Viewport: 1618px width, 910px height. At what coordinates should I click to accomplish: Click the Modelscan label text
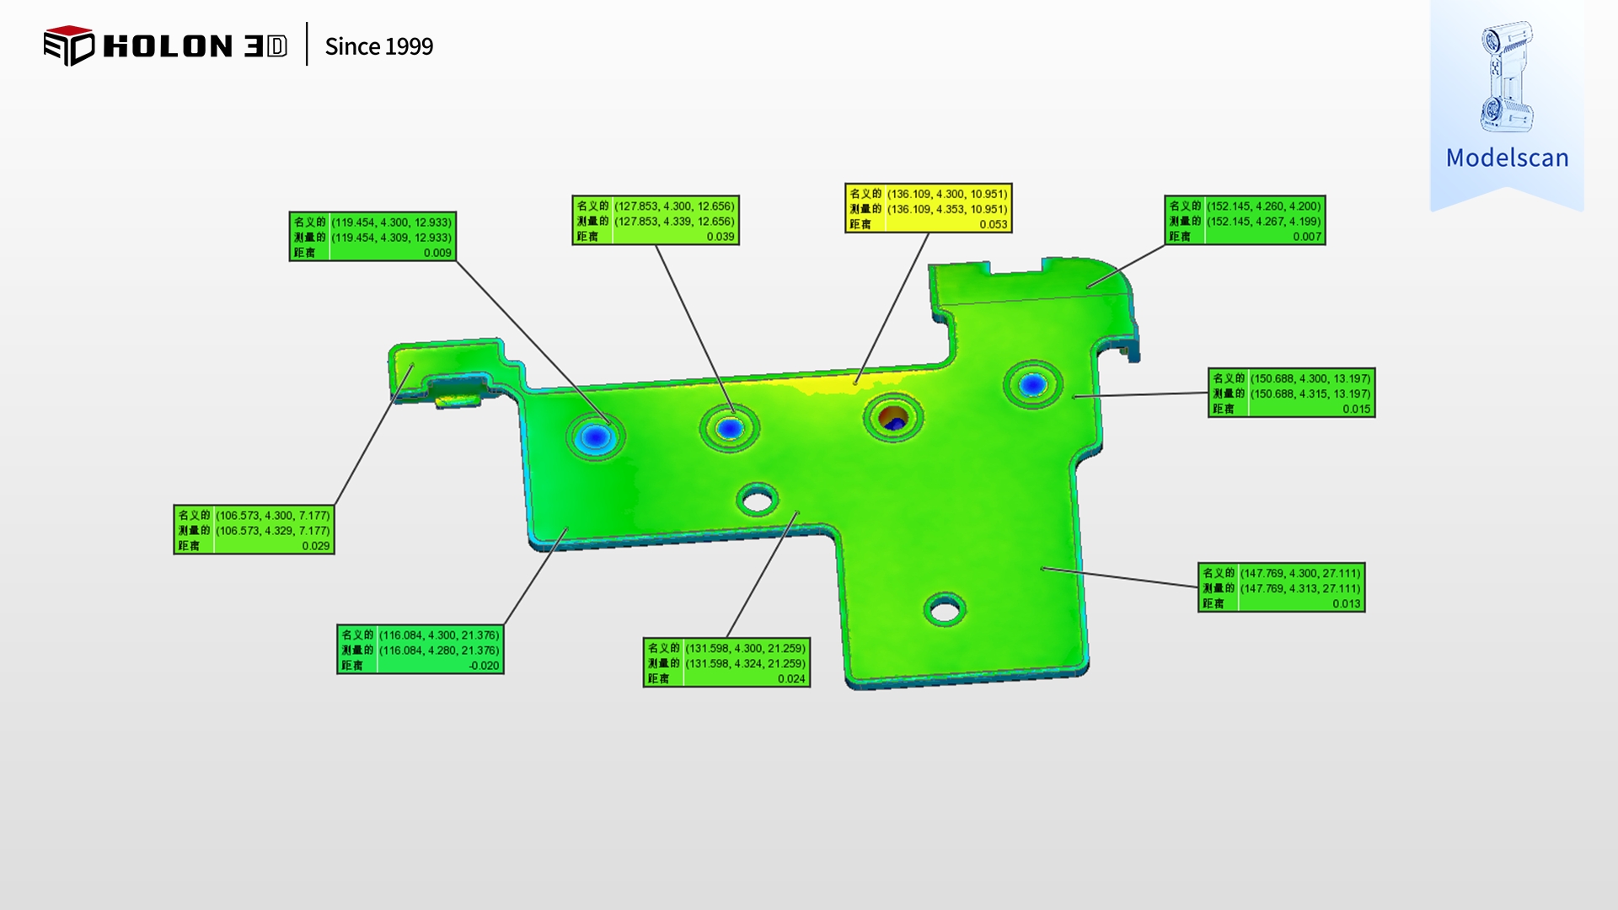point(1507,158)
